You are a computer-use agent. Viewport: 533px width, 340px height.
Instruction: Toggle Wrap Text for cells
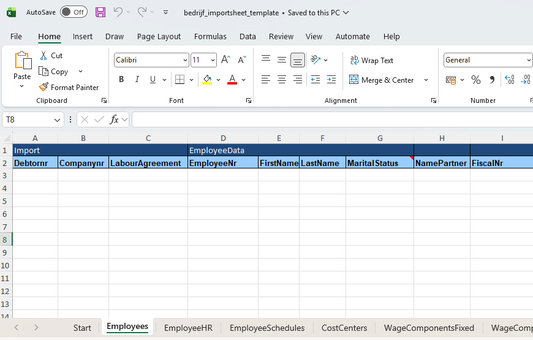[x=372, y=61]
